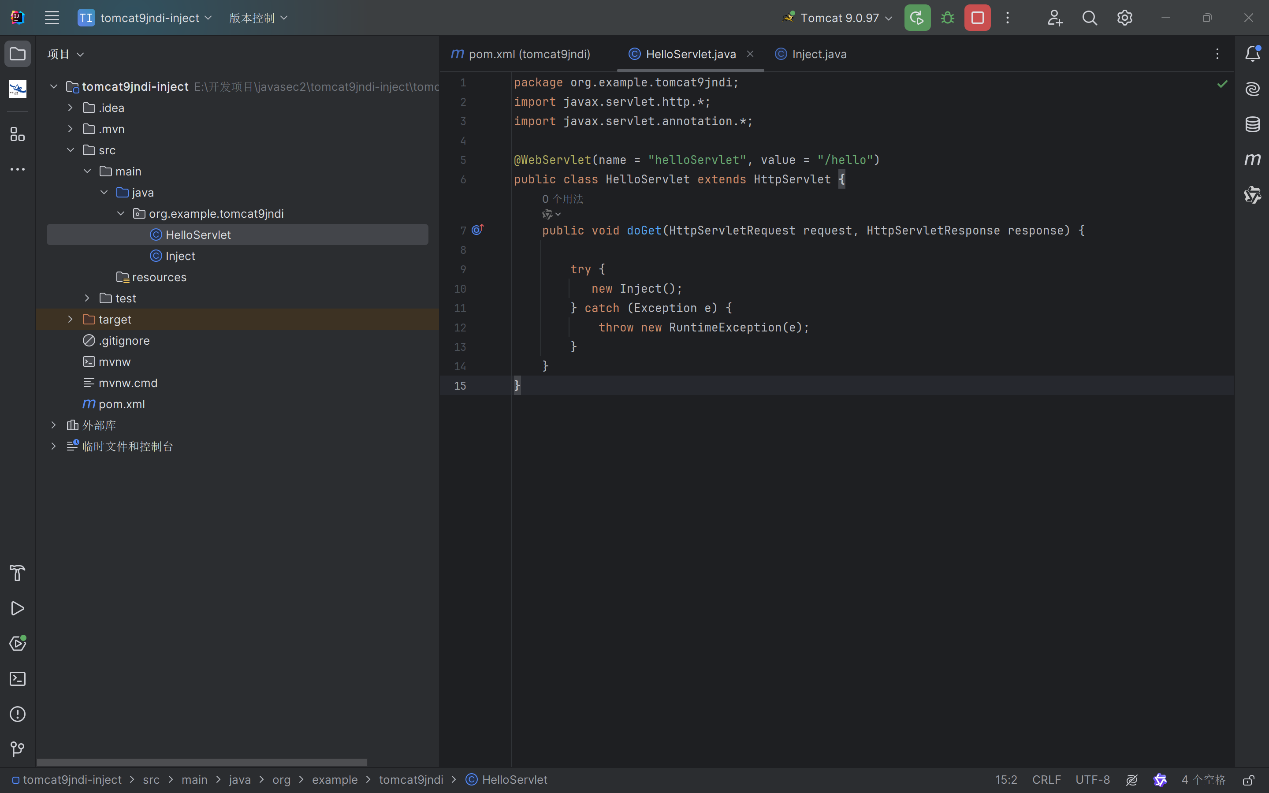Open the Notifications bell panel
The height and width of the screenshot is (793, 1269).
coord(1252,53)
